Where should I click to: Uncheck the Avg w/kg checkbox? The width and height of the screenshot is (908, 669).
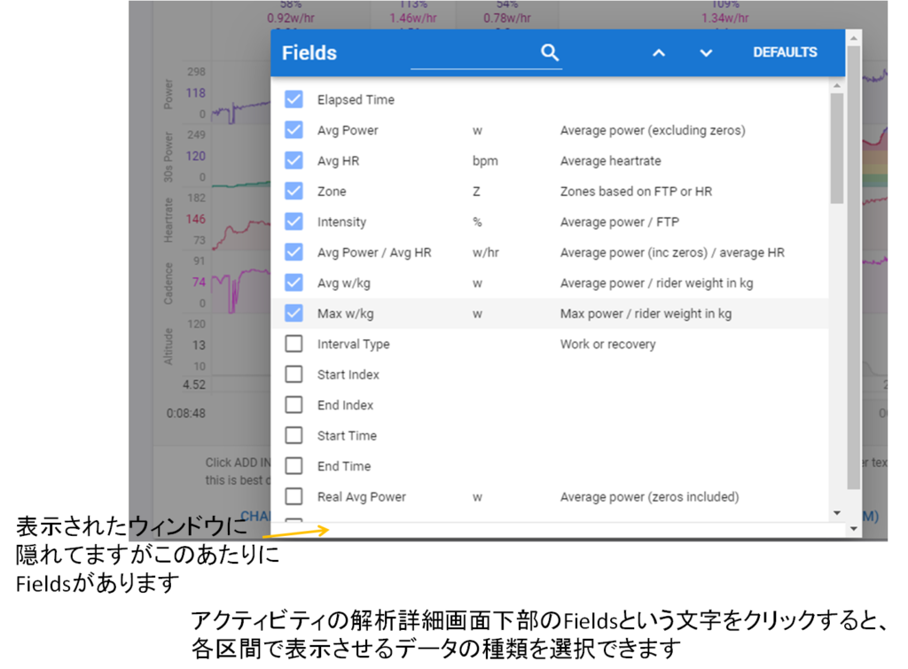coord(294,283)
